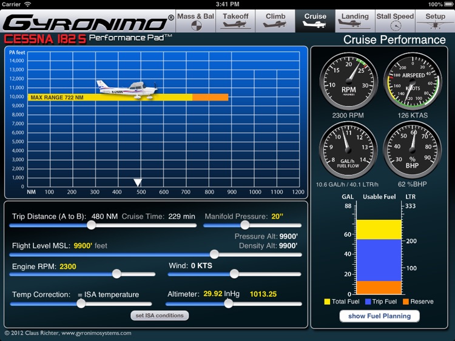Image resolution: width=455 pixels, height=341 pixels.
Task: Click the Flight Level MSL slider knob
Action: 214,254
